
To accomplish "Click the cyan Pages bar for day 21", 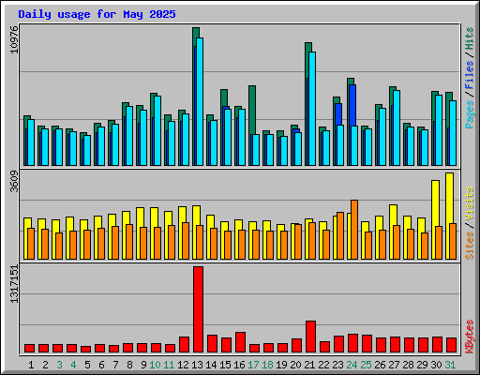I will tap(312, 109).
